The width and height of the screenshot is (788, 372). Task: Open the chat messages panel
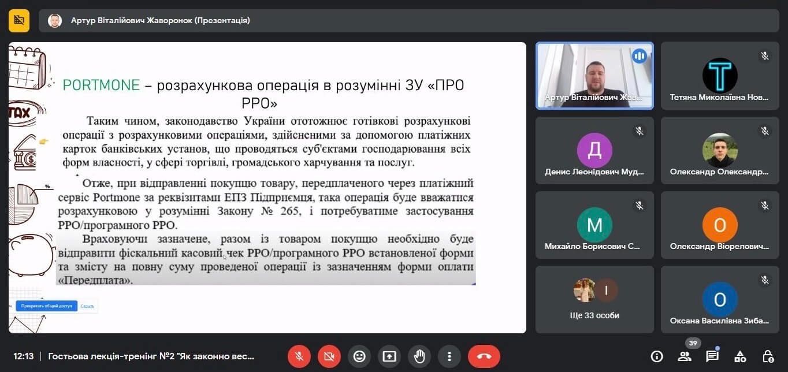coord(712,356)
